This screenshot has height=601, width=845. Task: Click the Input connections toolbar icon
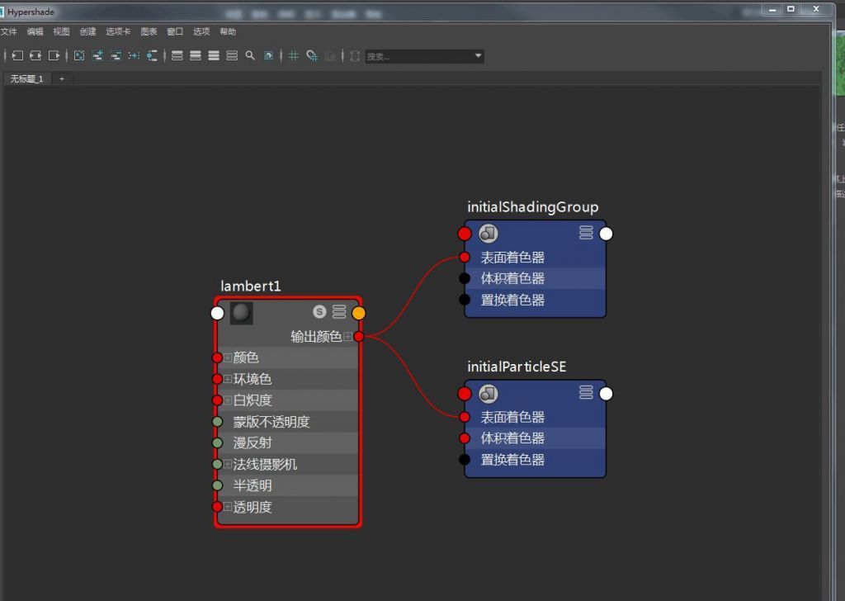[17, 55]
